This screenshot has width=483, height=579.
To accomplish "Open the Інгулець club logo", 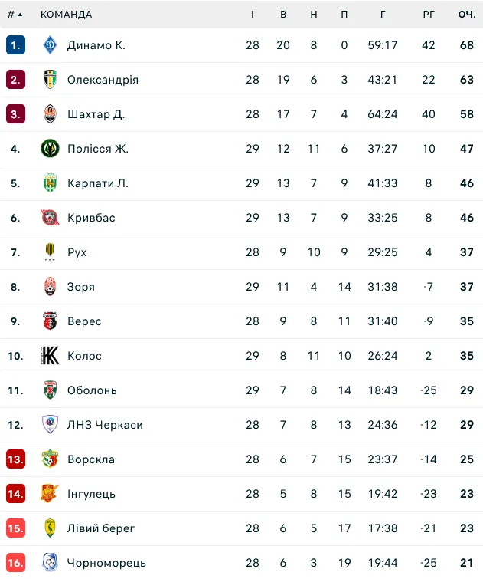I will click(x=50, y=494).
